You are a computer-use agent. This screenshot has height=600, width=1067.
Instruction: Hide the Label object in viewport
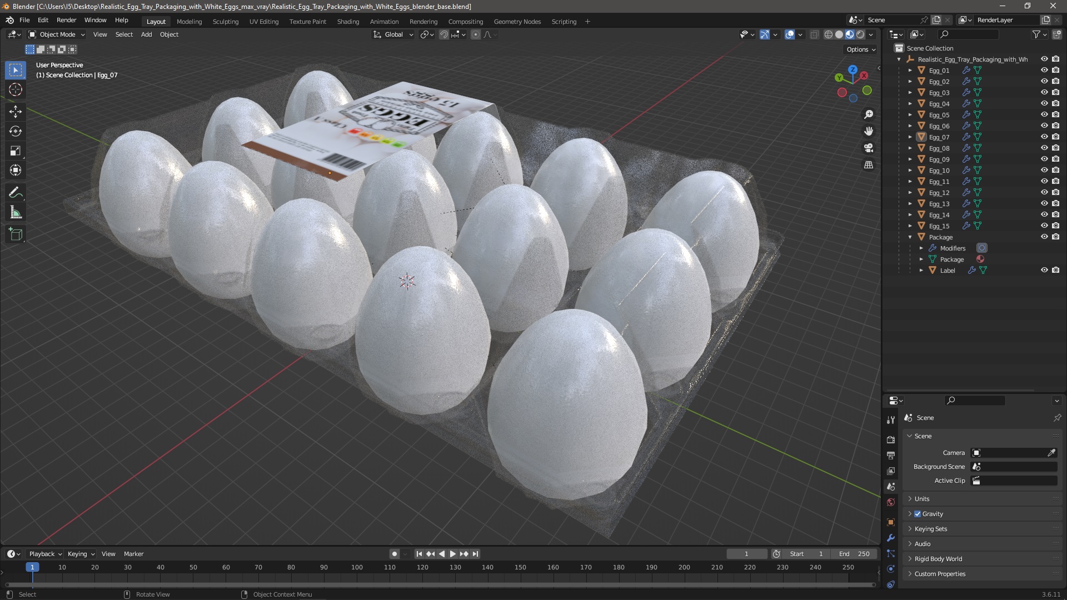[x=1044, y=270]
